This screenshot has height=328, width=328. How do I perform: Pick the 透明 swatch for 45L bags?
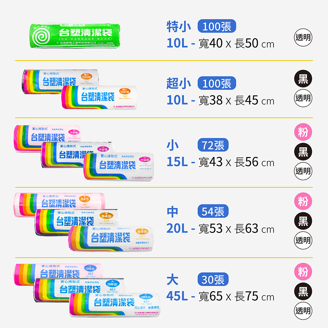click(x=303, y=310)
